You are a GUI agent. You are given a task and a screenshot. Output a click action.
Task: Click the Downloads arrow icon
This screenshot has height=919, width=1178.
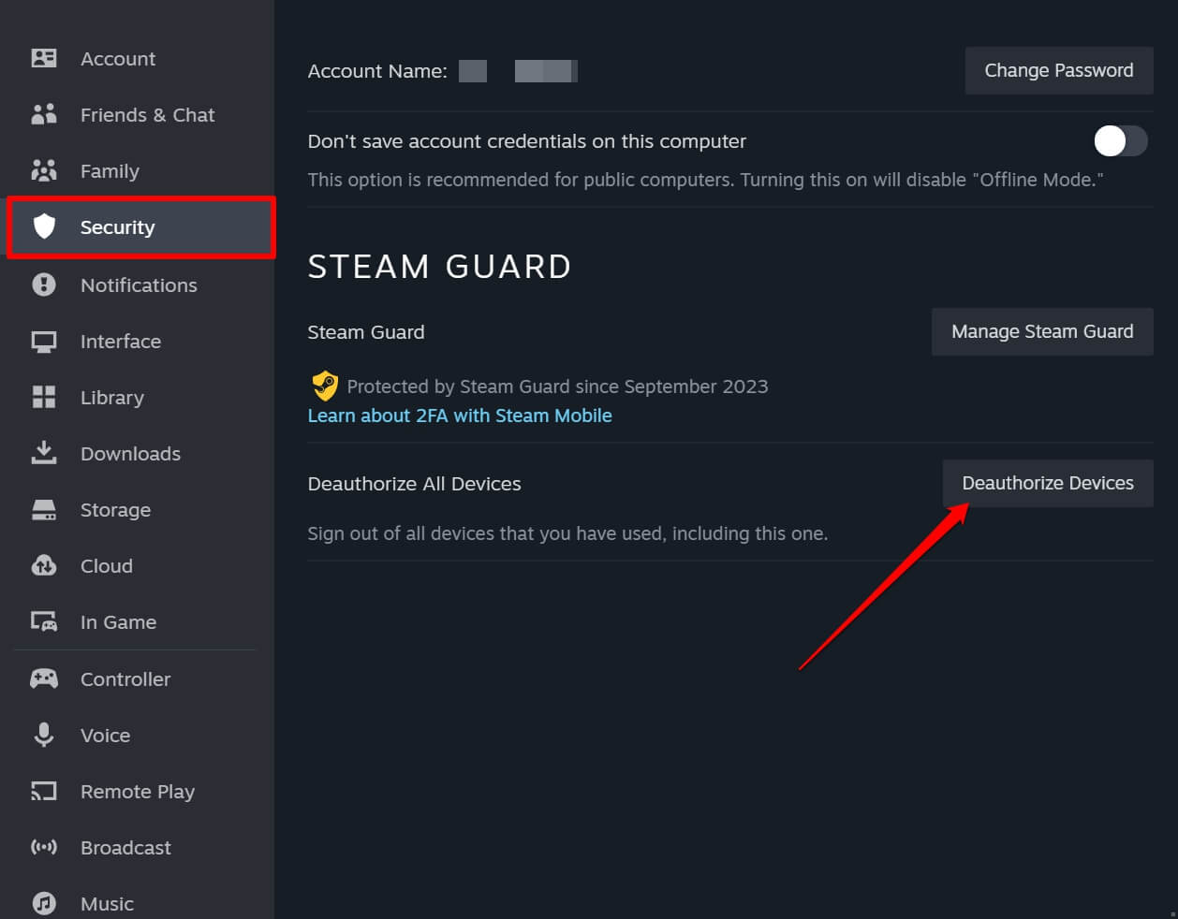43,453
